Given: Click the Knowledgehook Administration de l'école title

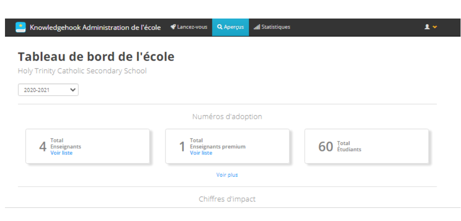Looking at the screenshot, I should (95, 28).
